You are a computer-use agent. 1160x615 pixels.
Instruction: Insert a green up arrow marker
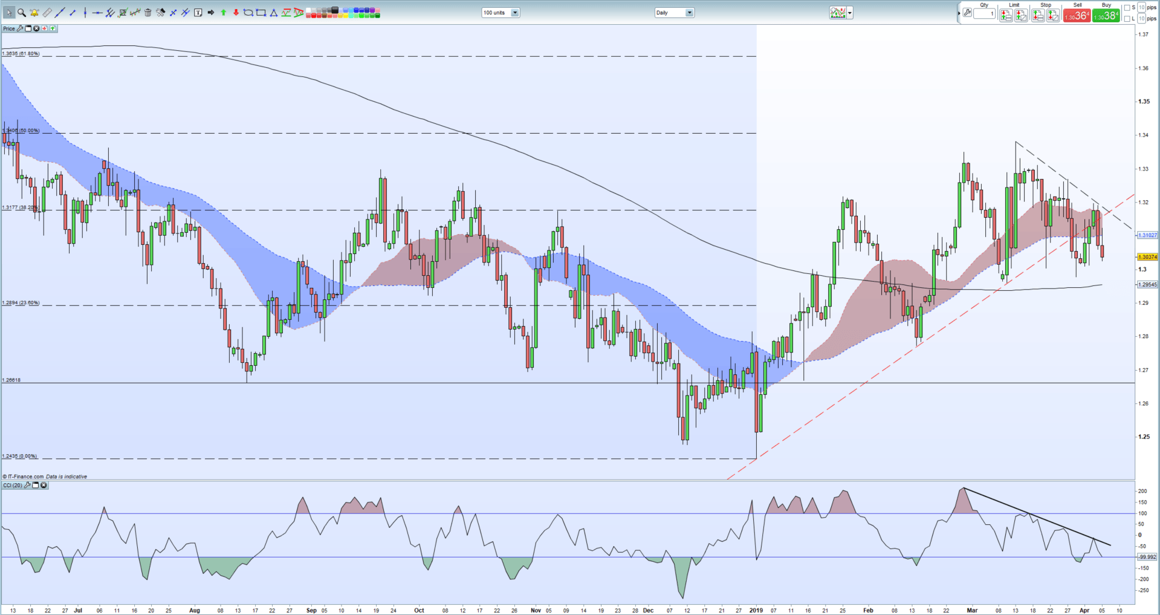(x=223, y=13)
